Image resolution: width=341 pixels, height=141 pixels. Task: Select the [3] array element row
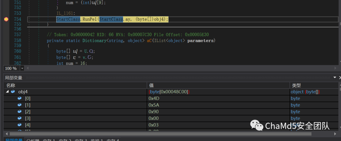171,118
